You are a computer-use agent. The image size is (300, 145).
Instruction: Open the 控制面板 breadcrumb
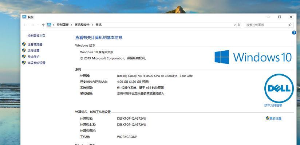[x=63, y=25]
